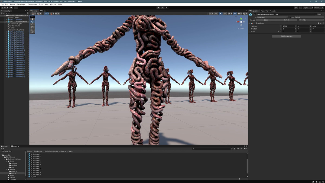Toggle scene lighting lightbulb button
Image resolution: width=325 pixels, height=183 pixels.
220,14
